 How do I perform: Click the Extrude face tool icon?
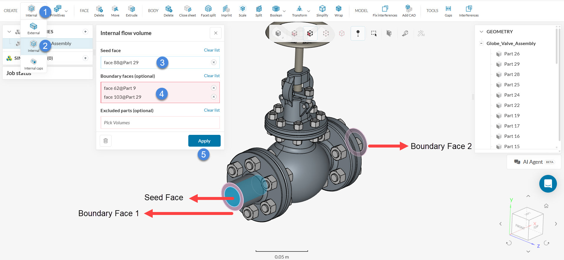[x=132, y=9]
